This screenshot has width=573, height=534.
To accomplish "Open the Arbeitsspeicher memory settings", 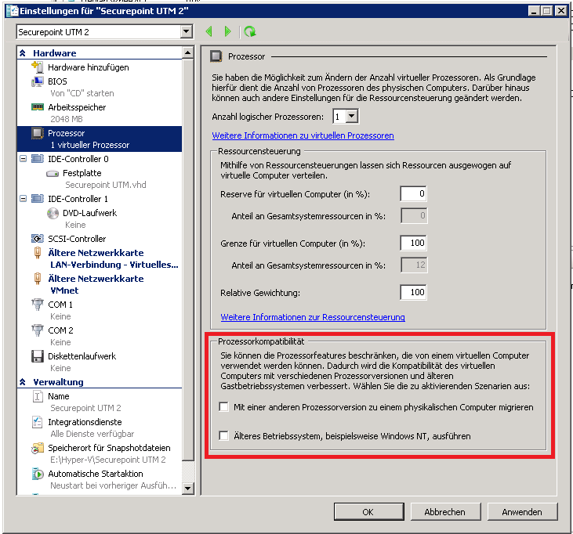I will point(76,107).
